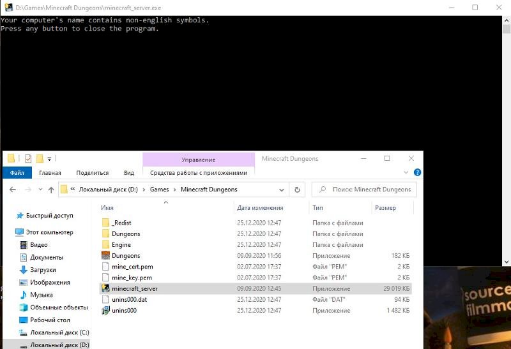Open the Quick Access Toolbar customize dropdown

tap(49, 159)
